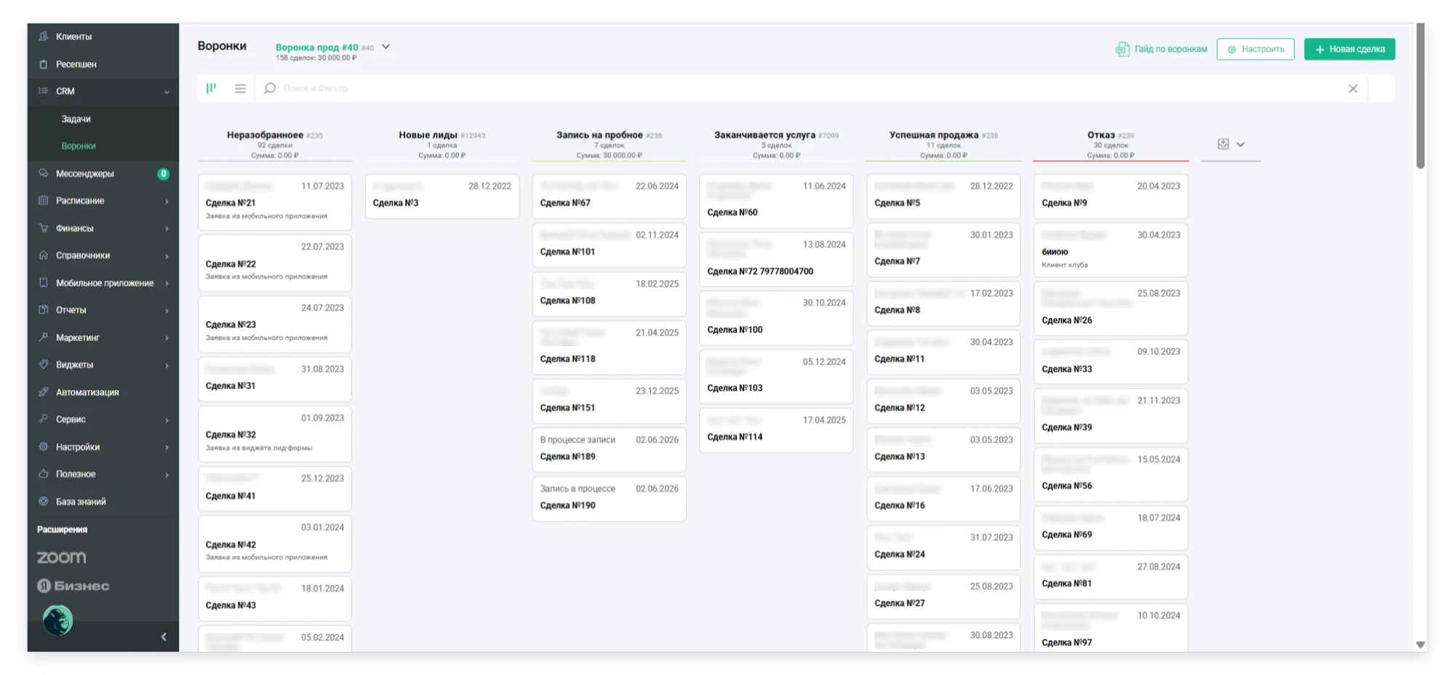This screenshot has width=1455, height=675.
Task: Open deal card Сделка №3
Action: (x=442, y=196)
